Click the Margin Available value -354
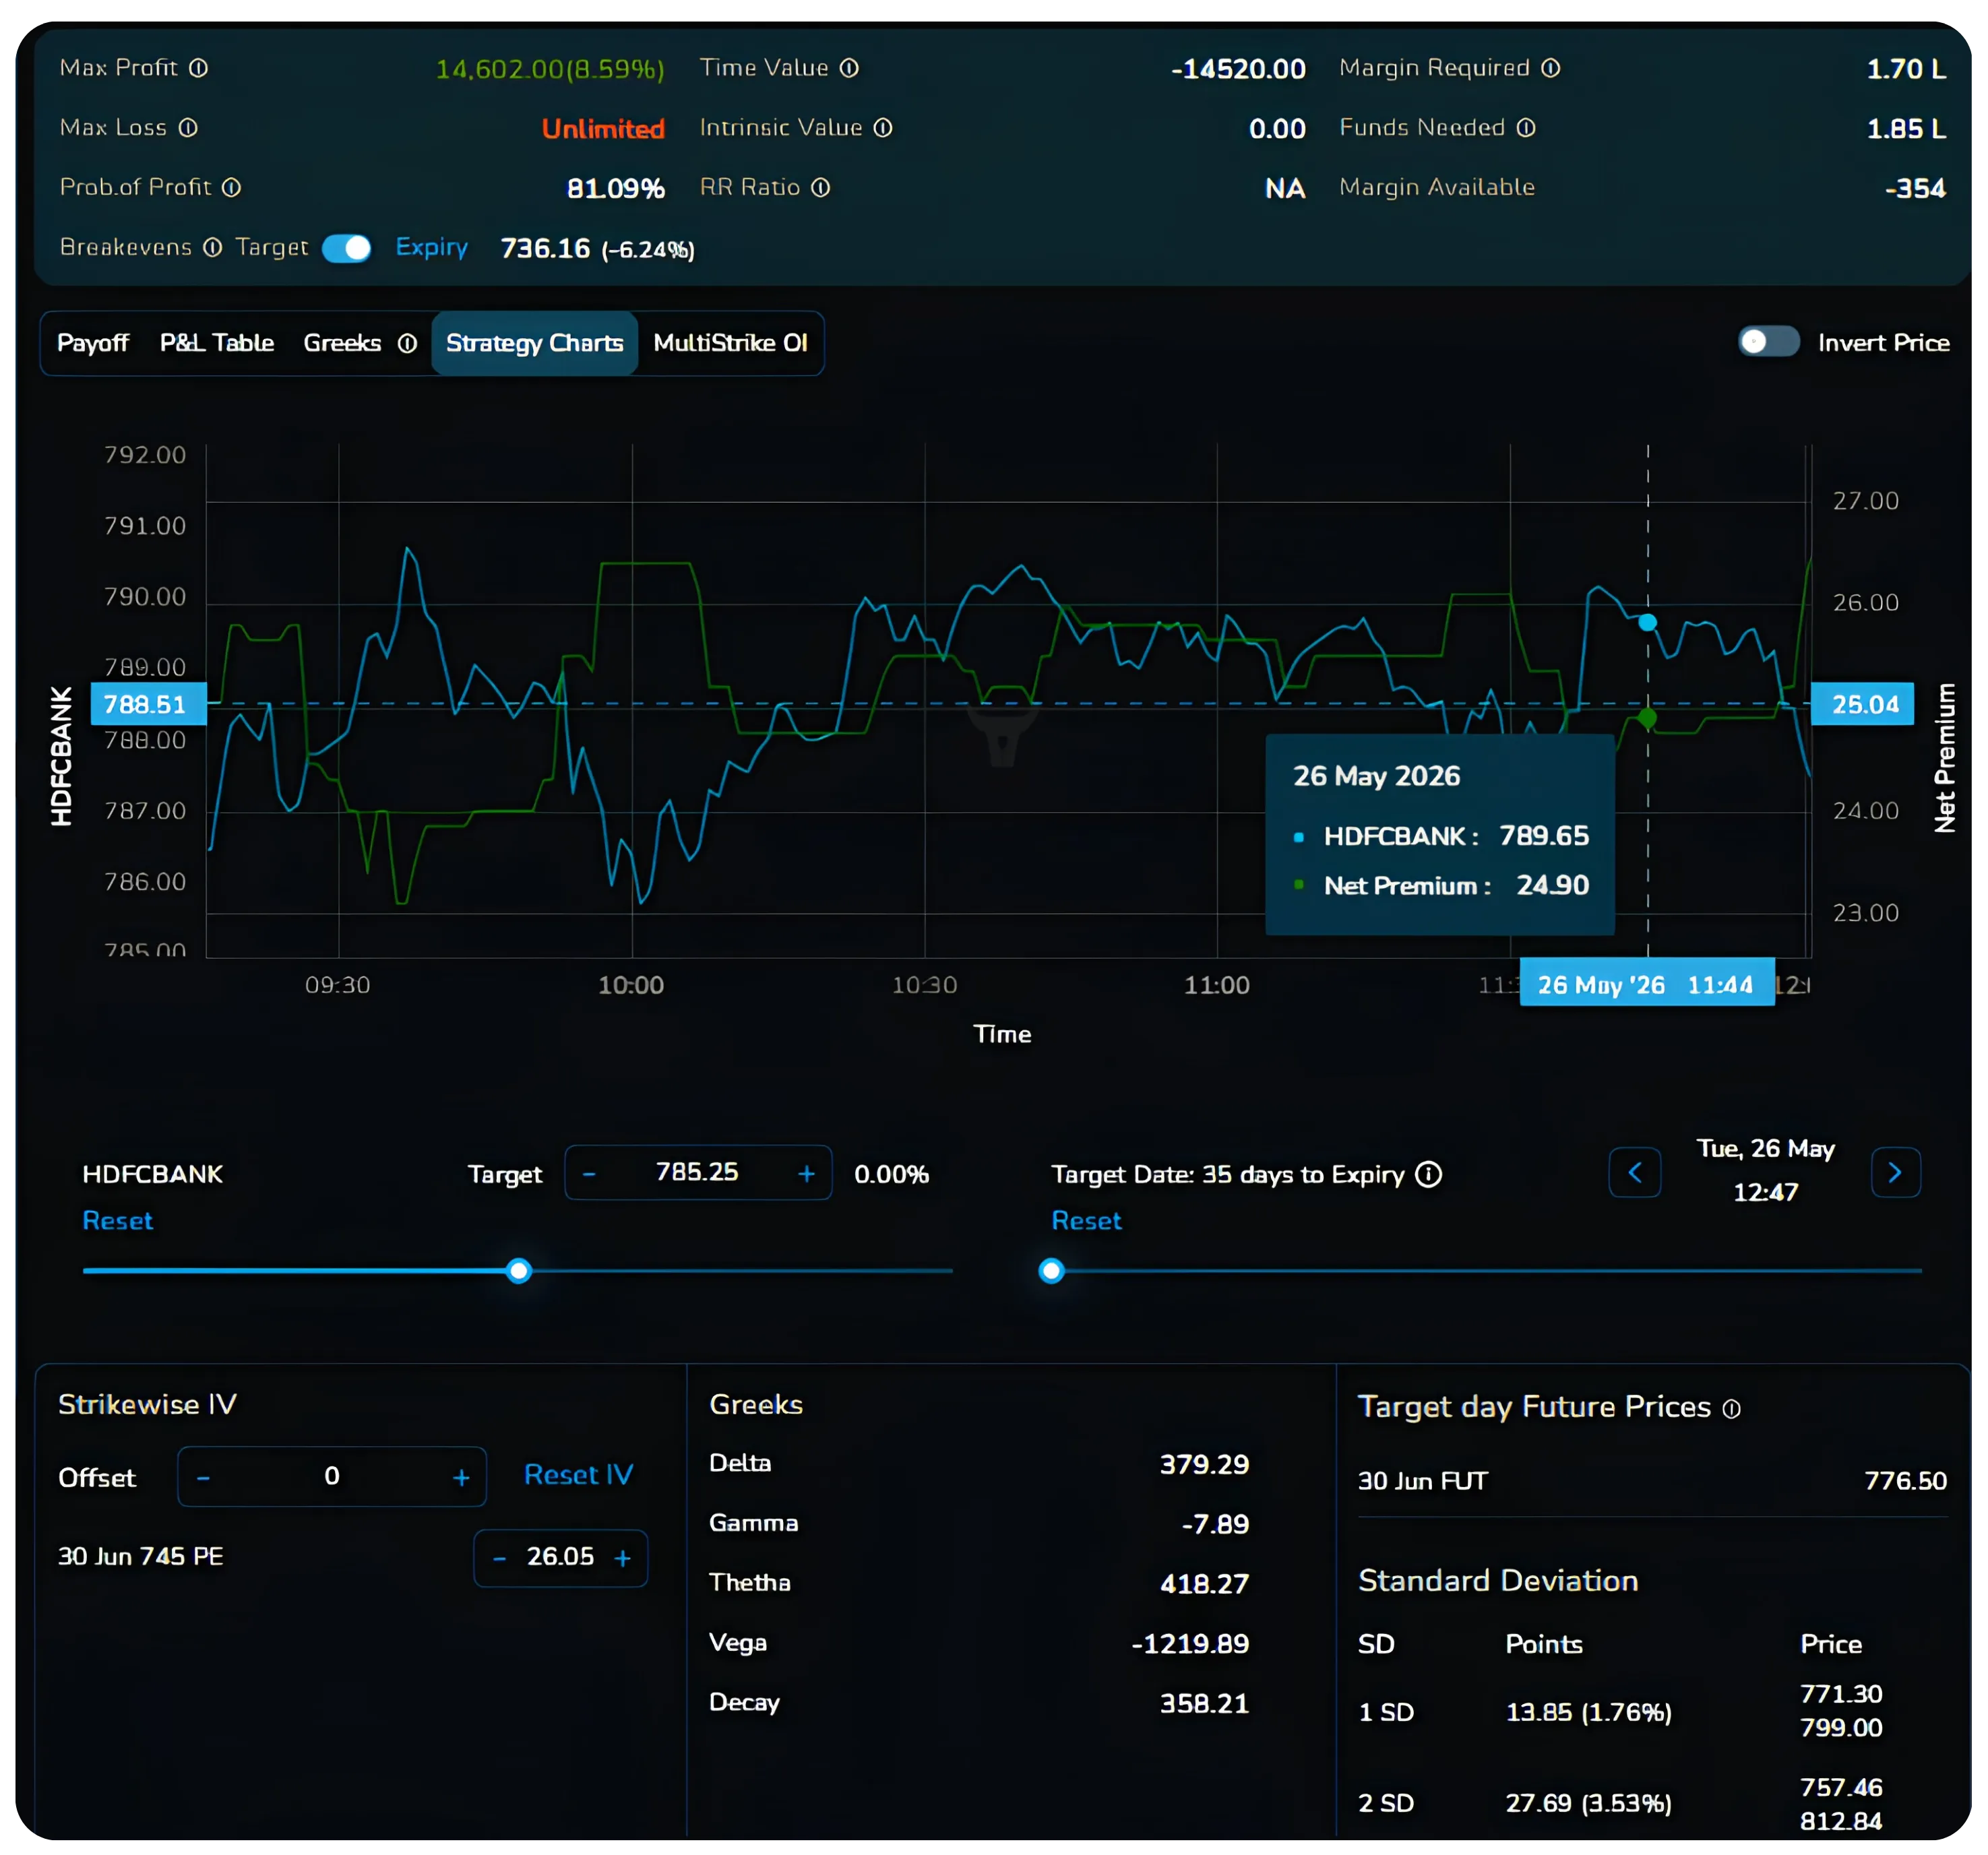This screenshot has width=1988, height=1855. [x=1915, y=189]
